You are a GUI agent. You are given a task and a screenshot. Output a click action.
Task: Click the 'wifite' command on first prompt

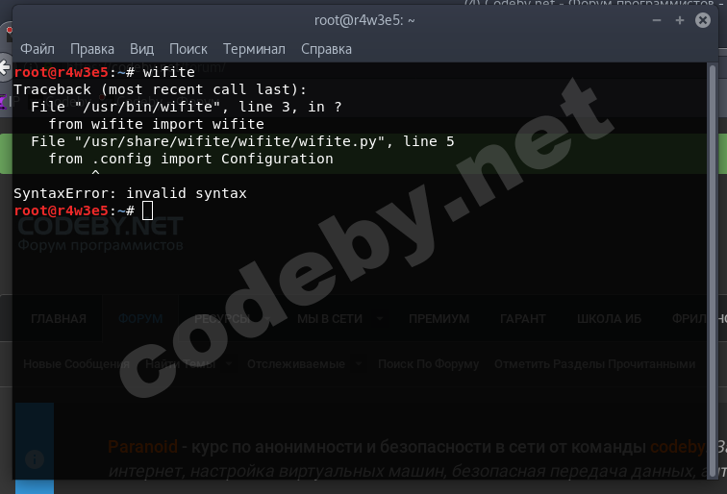[169, 72]
